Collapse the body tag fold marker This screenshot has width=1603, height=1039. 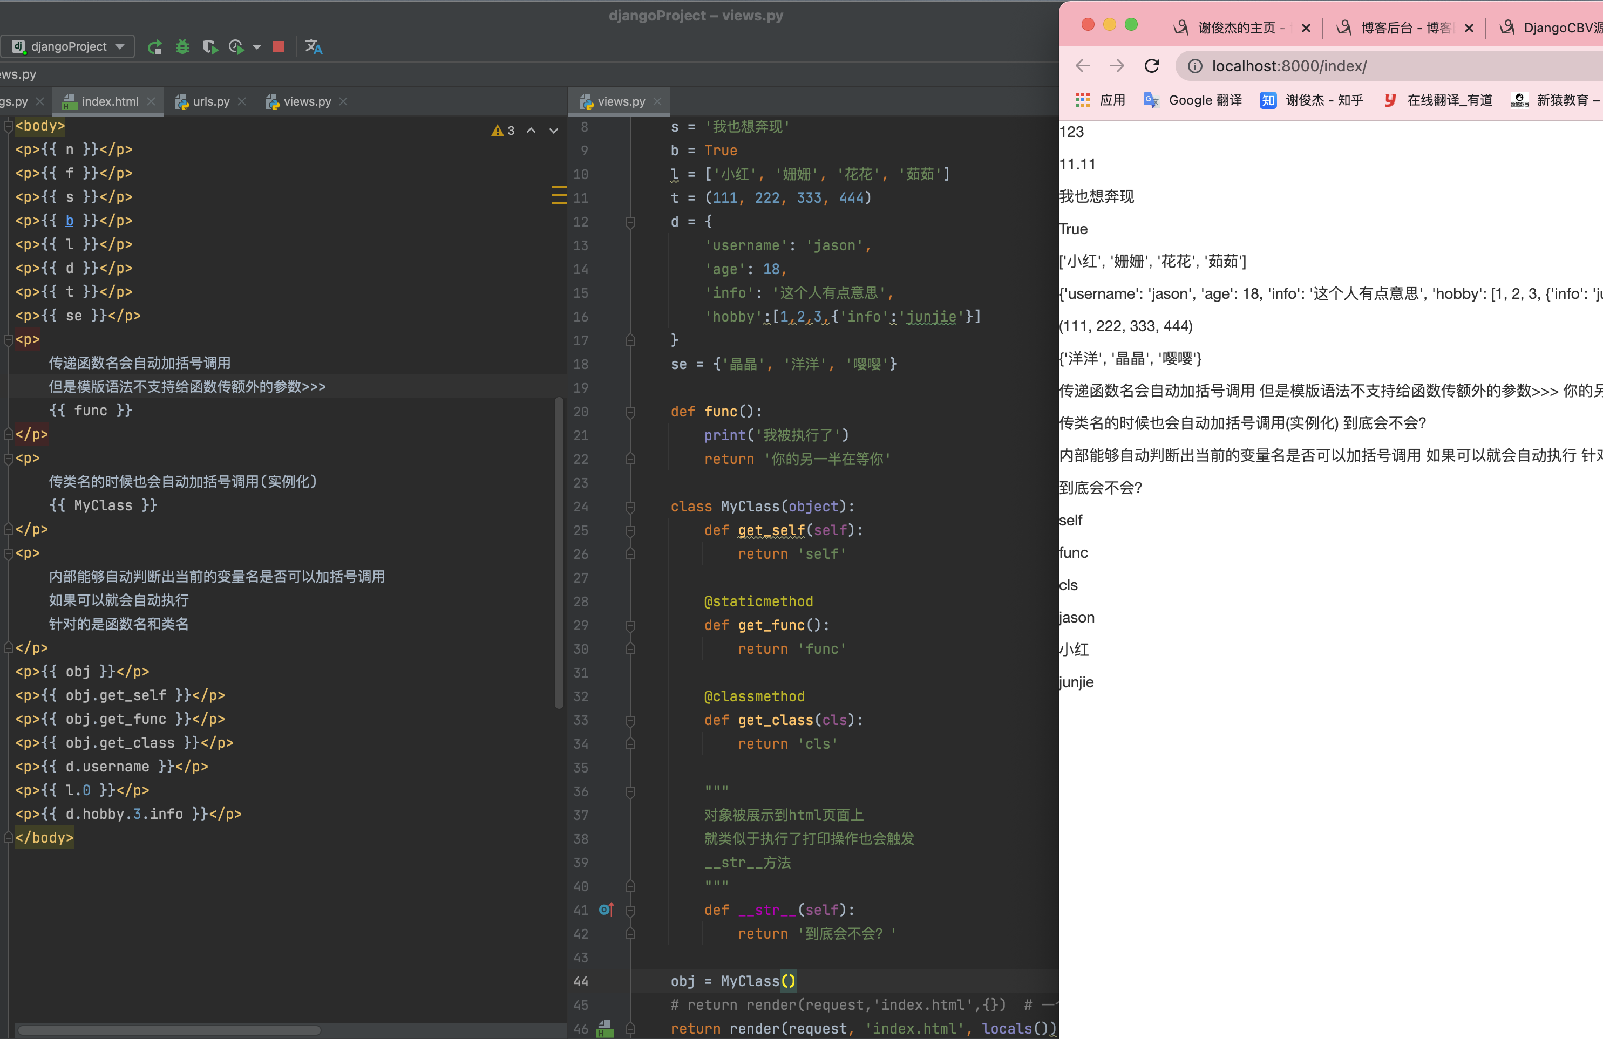(8, 126)
